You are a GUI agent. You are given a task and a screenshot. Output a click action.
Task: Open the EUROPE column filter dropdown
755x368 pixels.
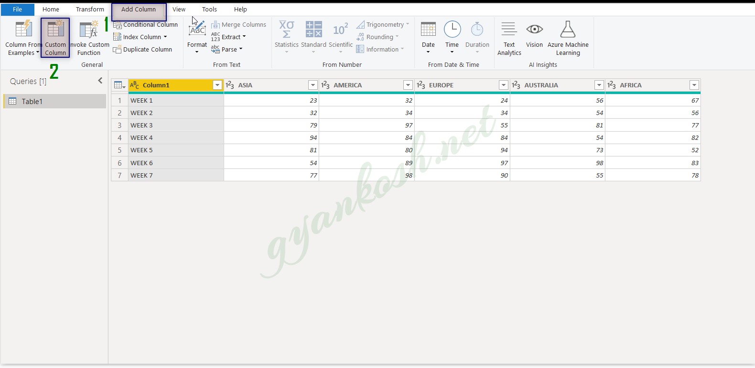[x=504, y=85]
